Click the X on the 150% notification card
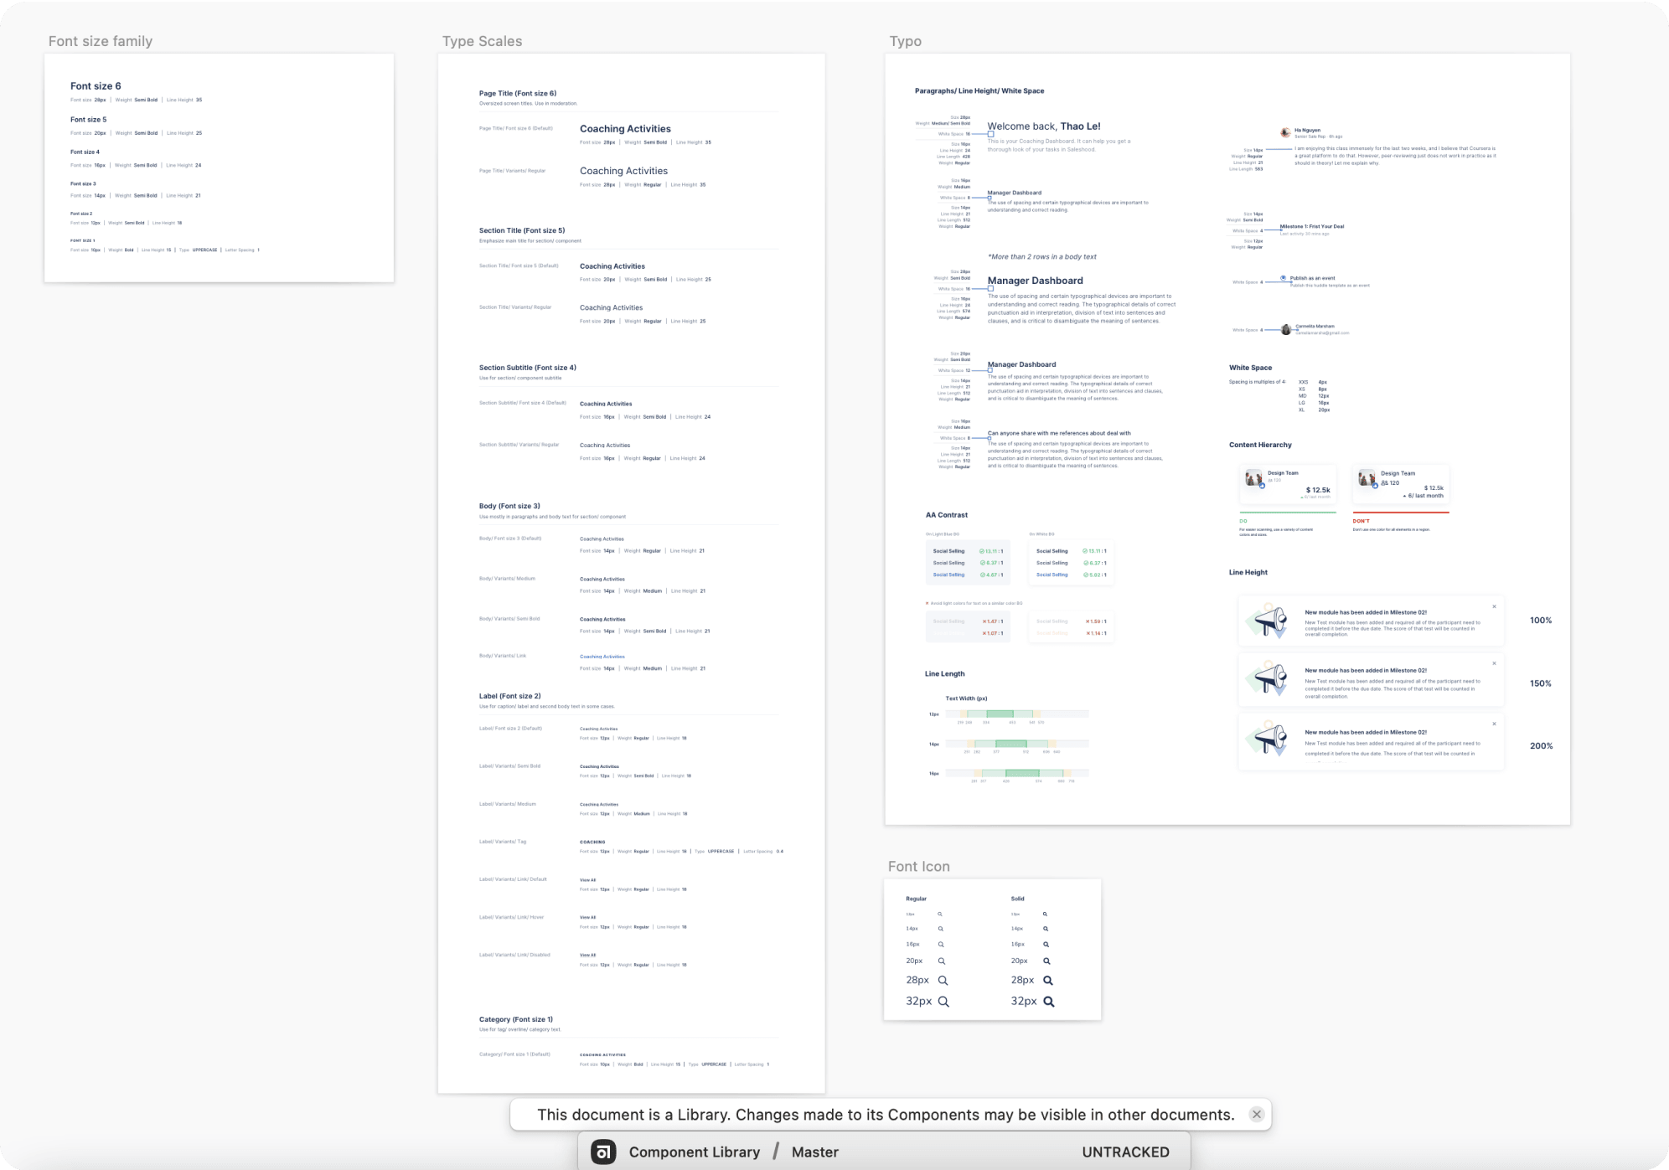Viewport: 1669px width, 1170px height. click(x=1494, y=663)
